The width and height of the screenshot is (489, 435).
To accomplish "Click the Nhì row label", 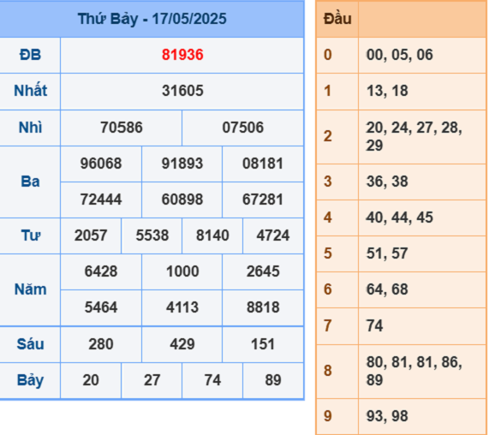I will click(30, 128).
